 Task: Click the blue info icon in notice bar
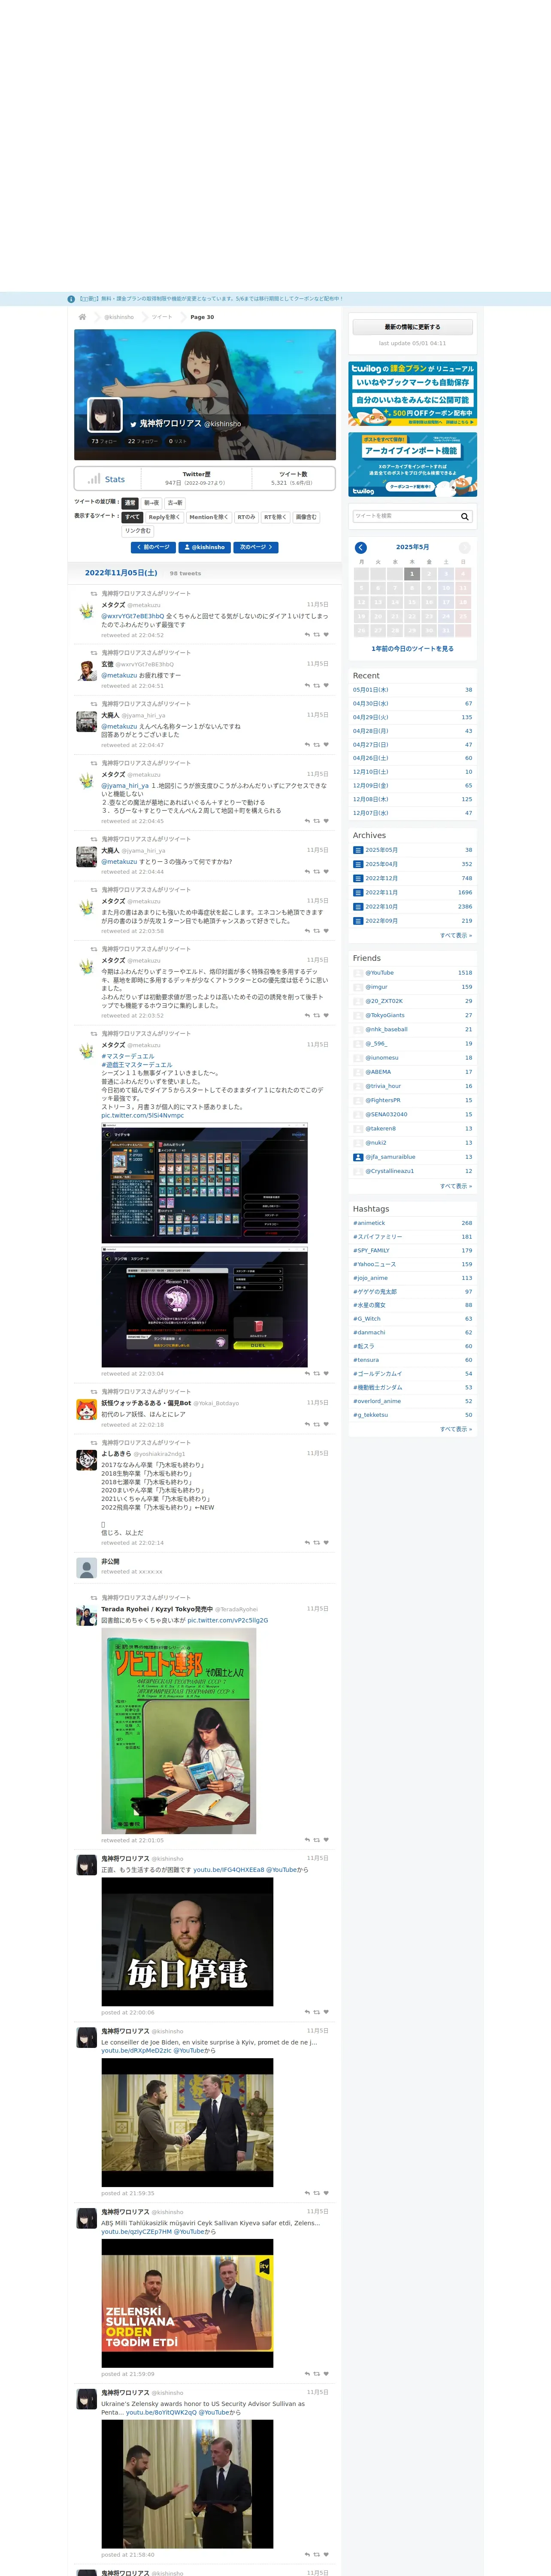[x=71, y=299]
